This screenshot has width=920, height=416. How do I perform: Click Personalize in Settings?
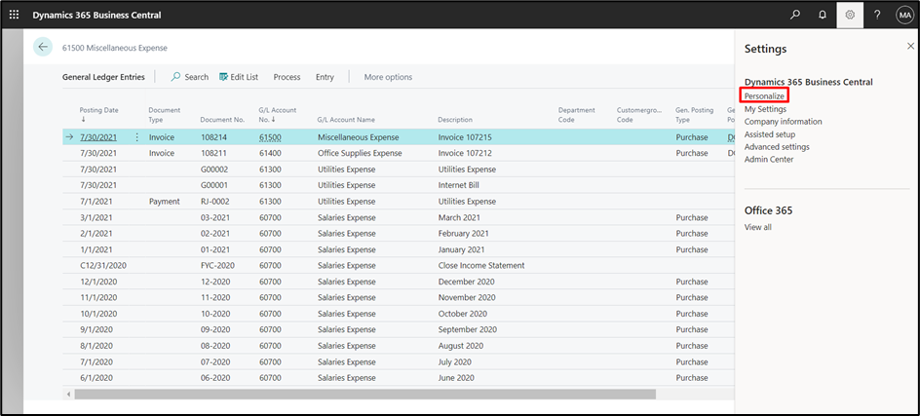point(764,95)
